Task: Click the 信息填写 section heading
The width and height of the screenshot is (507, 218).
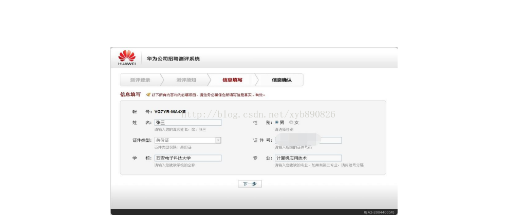Action: pos(130,94)
